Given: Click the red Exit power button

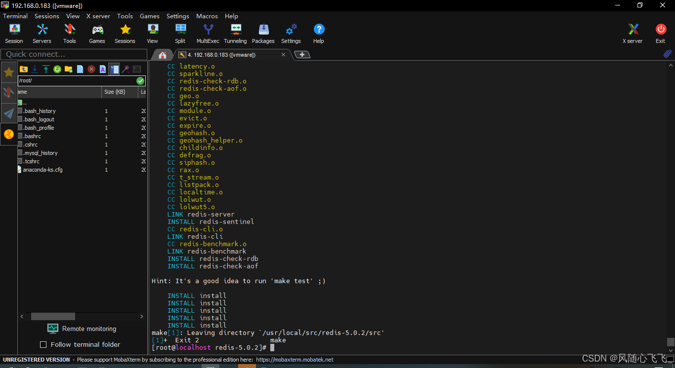Looking at the screenshot, I should [x=661, y=34].
